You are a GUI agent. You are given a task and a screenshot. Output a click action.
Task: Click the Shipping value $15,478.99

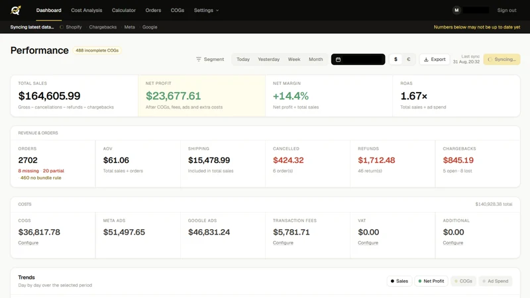(x=209, y=160)
